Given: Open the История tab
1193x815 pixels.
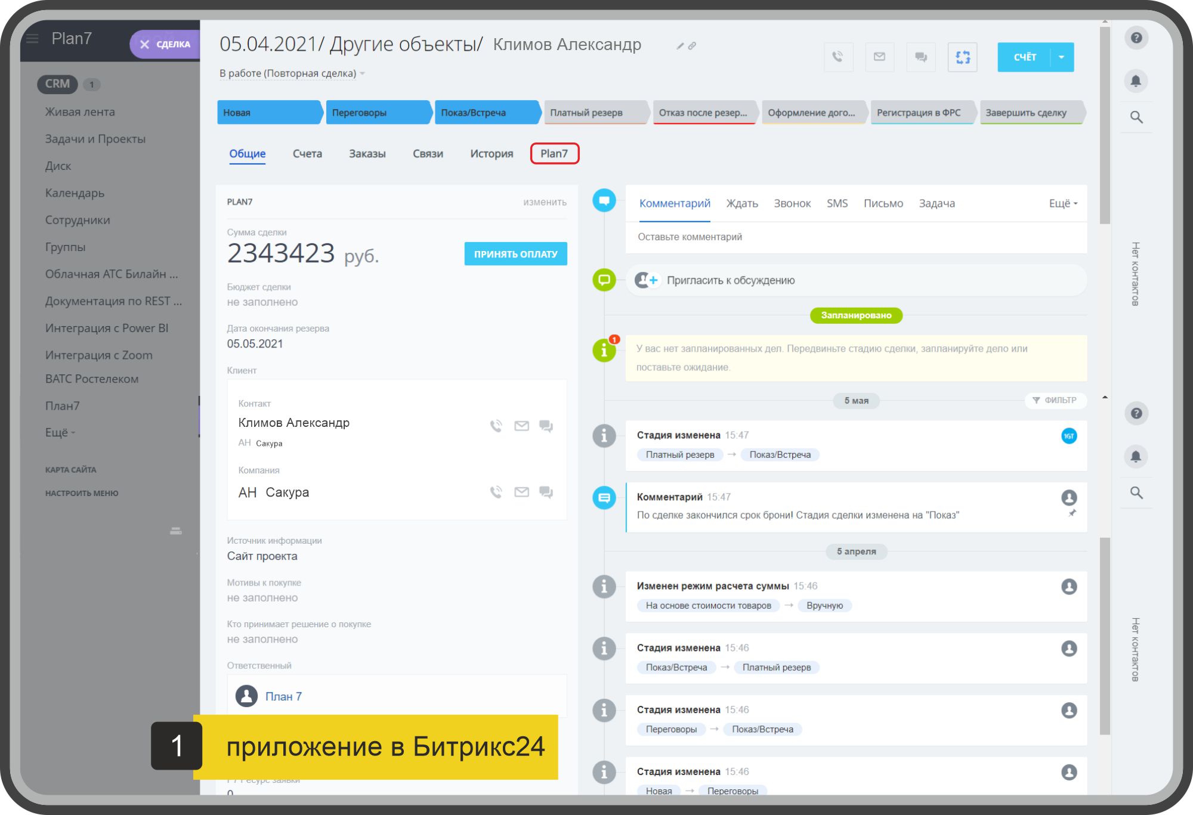Looking at the screenshot, I should pos(491,153).
